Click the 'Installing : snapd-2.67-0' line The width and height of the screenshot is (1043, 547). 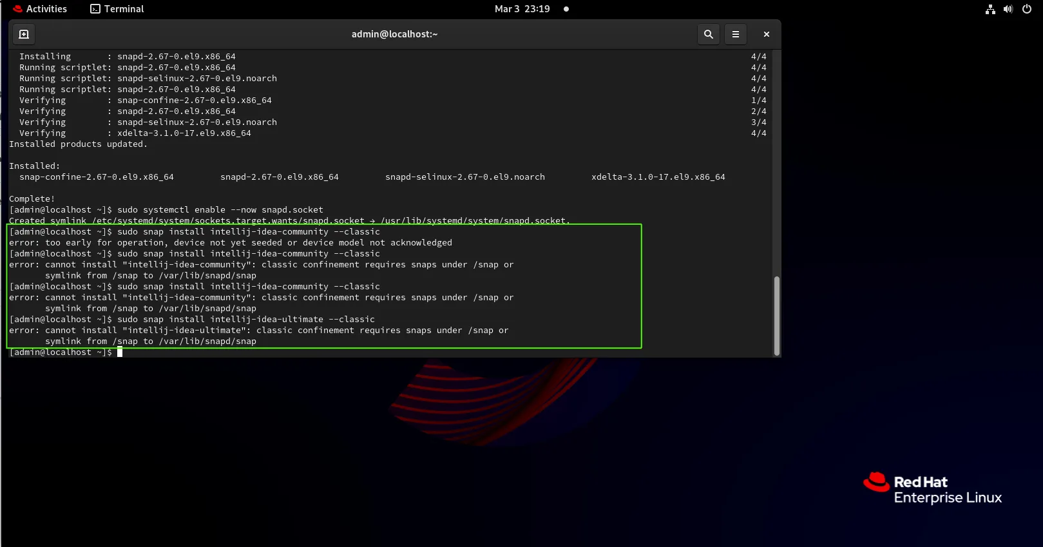click(x=128, y=57)
